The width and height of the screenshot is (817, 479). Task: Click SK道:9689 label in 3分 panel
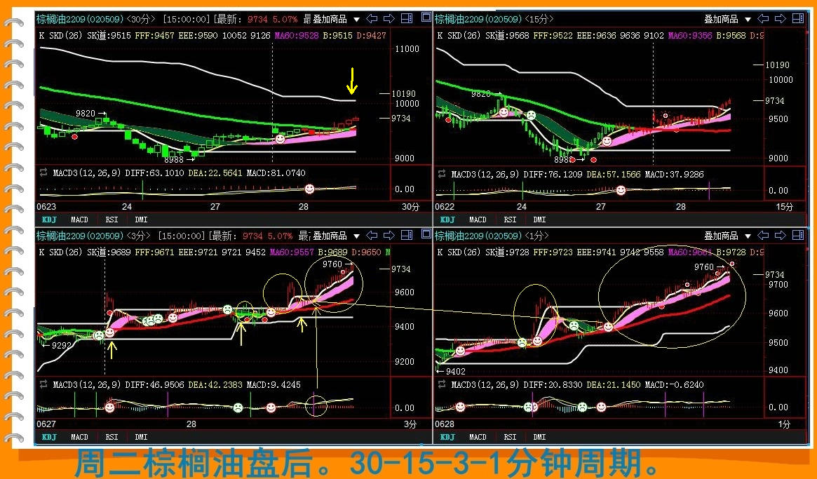click(x=109, y=252)
